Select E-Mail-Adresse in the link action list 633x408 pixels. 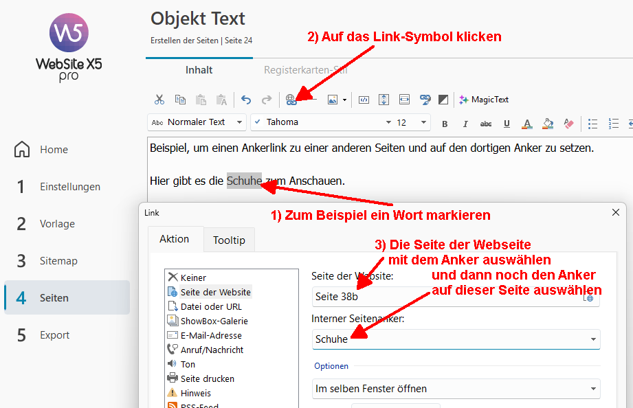pyautogui.click(x=211, y=335)
